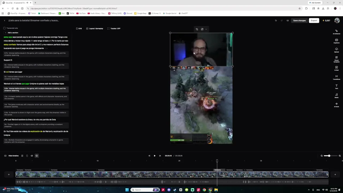Toggle the Tracker: OFF setting
The height and width of the screenshot is (193, 343).
tap(114, 28)
